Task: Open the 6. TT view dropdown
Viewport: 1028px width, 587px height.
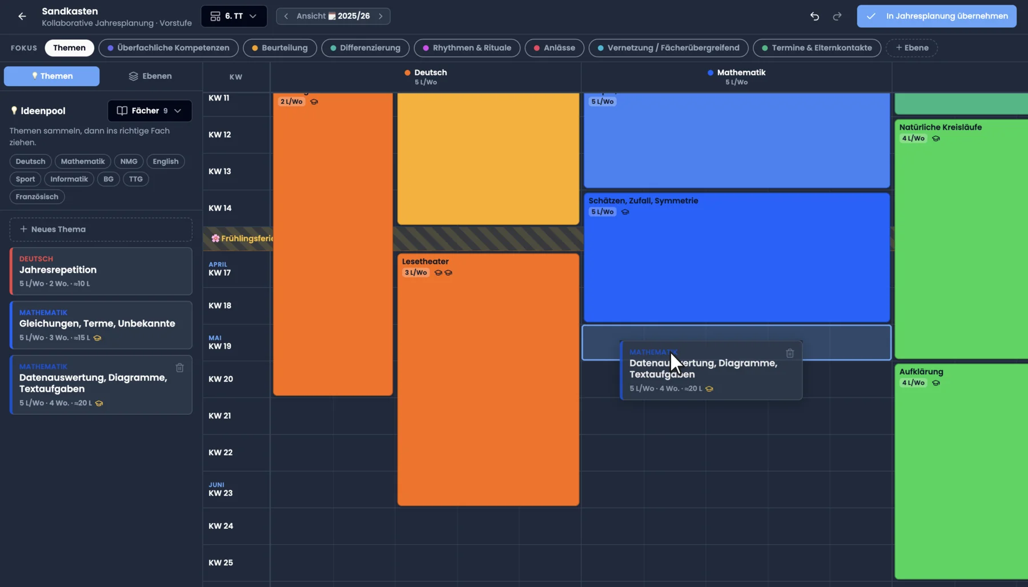Action: click(234, 16)
